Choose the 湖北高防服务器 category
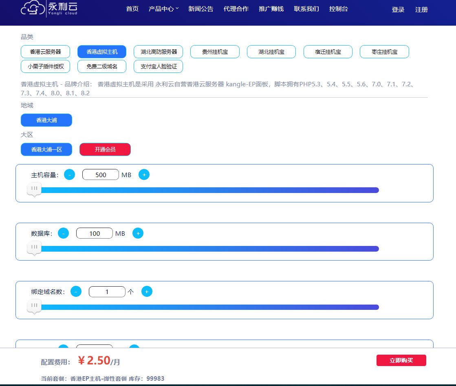456x386 pixels. click(159, 52)
